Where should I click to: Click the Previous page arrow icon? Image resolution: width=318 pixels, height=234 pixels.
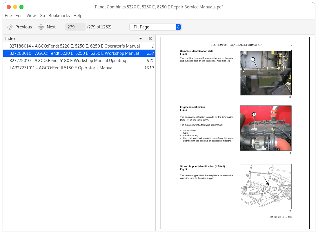click(x=10, y=27)
